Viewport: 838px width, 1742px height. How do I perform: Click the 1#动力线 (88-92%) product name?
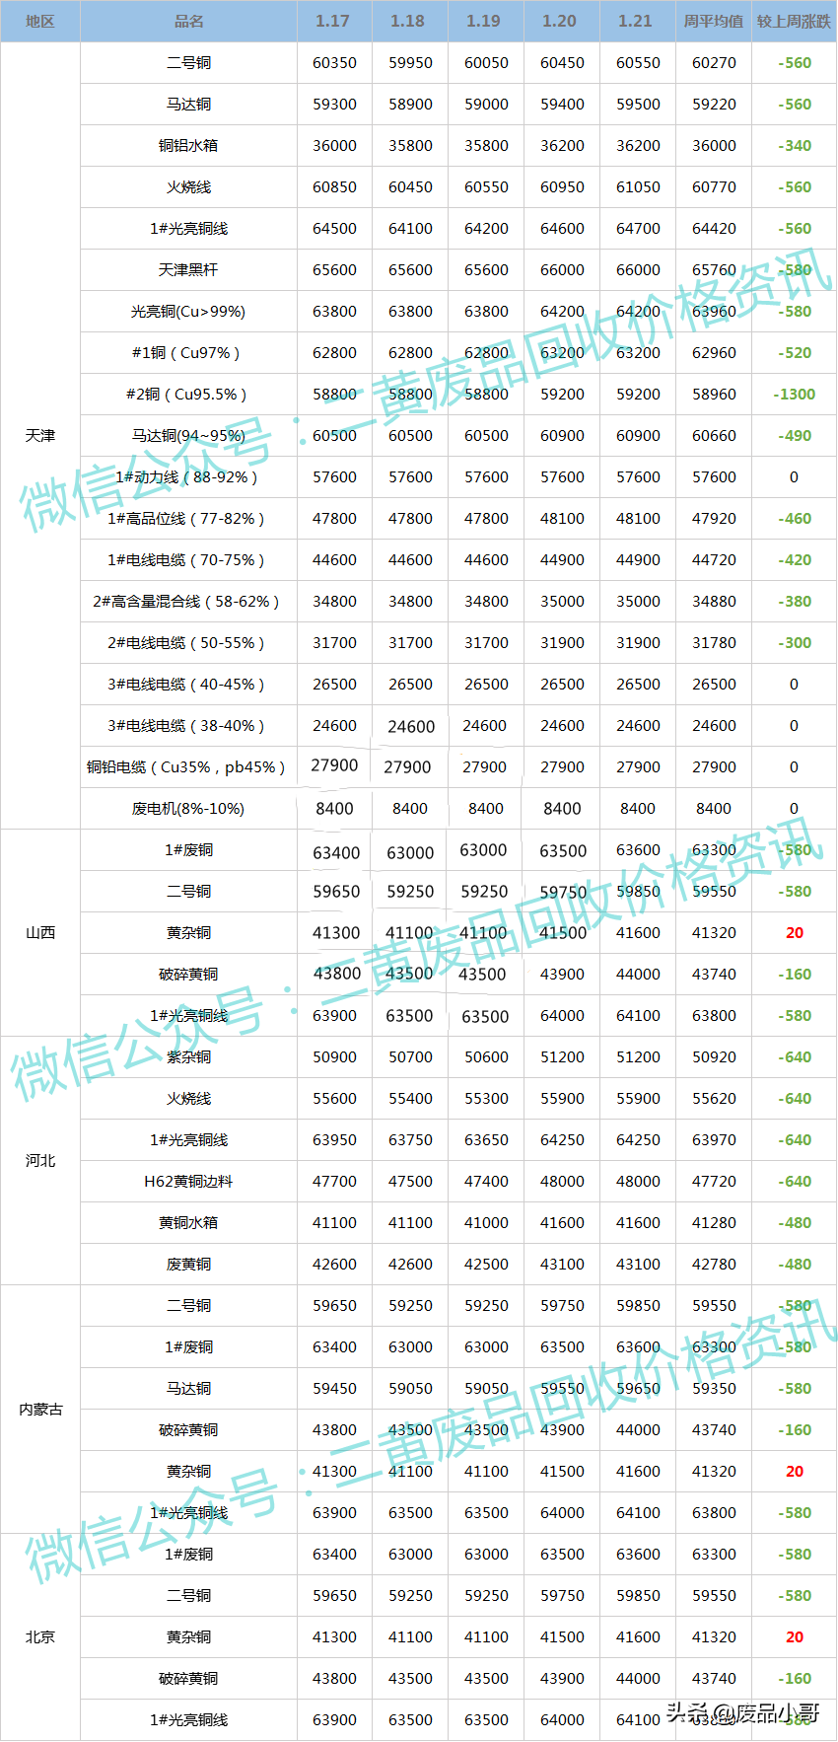[188, 476]
